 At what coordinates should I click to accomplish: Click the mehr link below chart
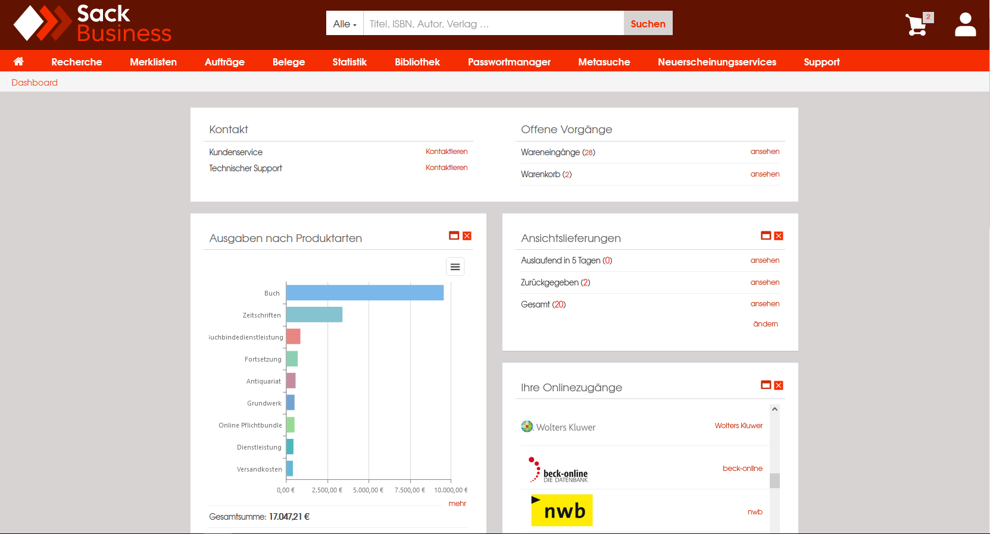(457, 504)
